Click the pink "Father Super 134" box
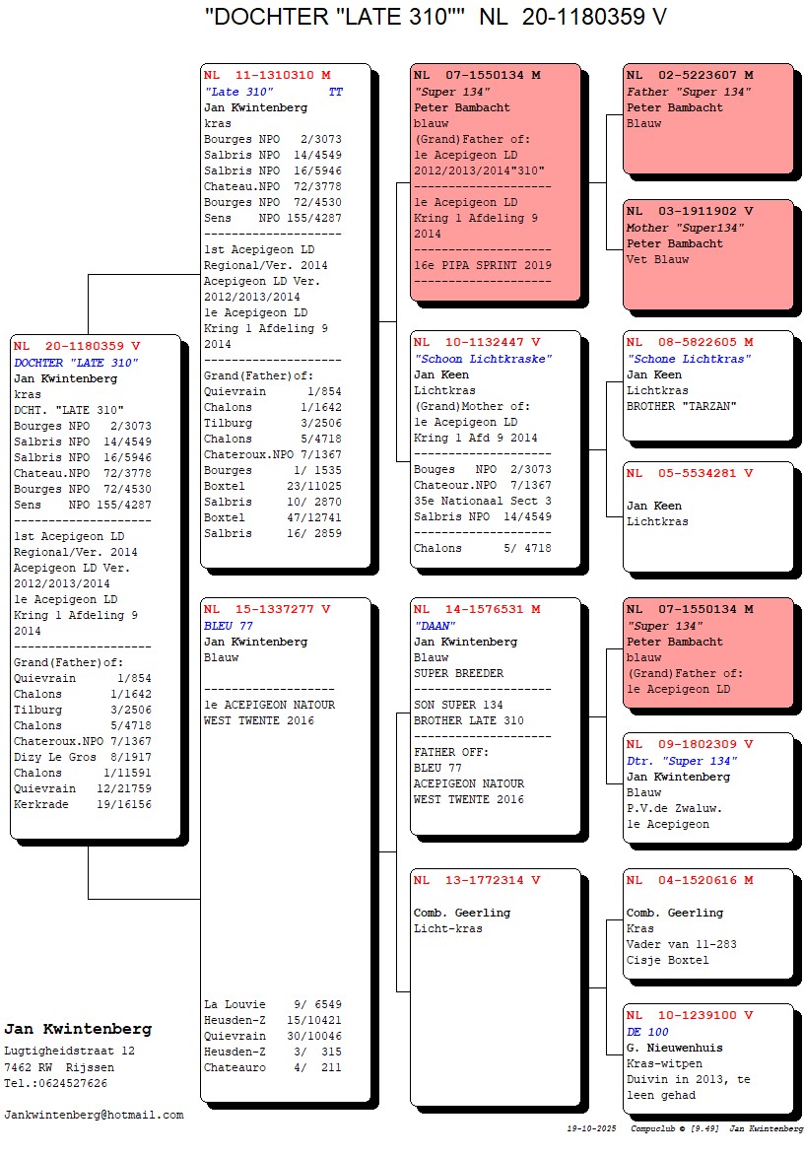 706,120
